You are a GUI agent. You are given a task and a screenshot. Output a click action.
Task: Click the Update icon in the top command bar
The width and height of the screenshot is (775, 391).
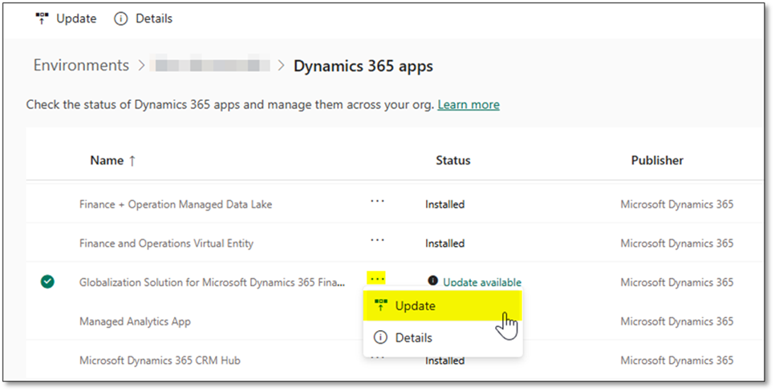(x=42, y=18)
